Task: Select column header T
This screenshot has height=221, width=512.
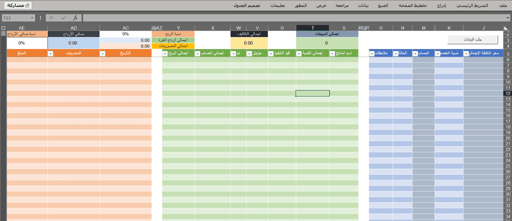Action: coord(313,28)
